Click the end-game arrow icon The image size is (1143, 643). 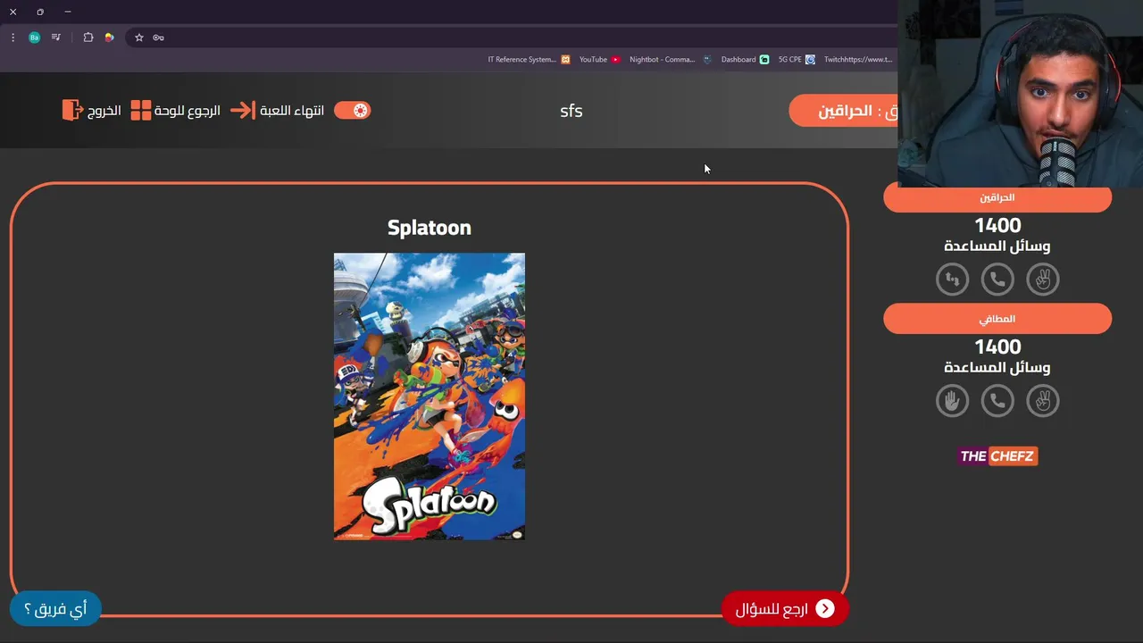click(243, 111)
